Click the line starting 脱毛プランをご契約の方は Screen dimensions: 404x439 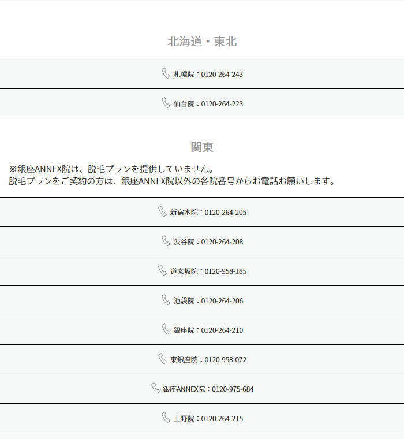click(172, 181)
